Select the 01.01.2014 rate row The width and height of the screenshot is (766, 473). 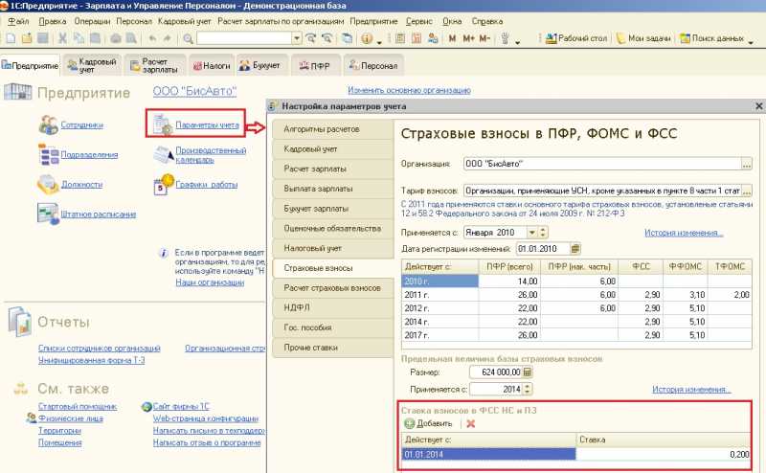point(576,455)
